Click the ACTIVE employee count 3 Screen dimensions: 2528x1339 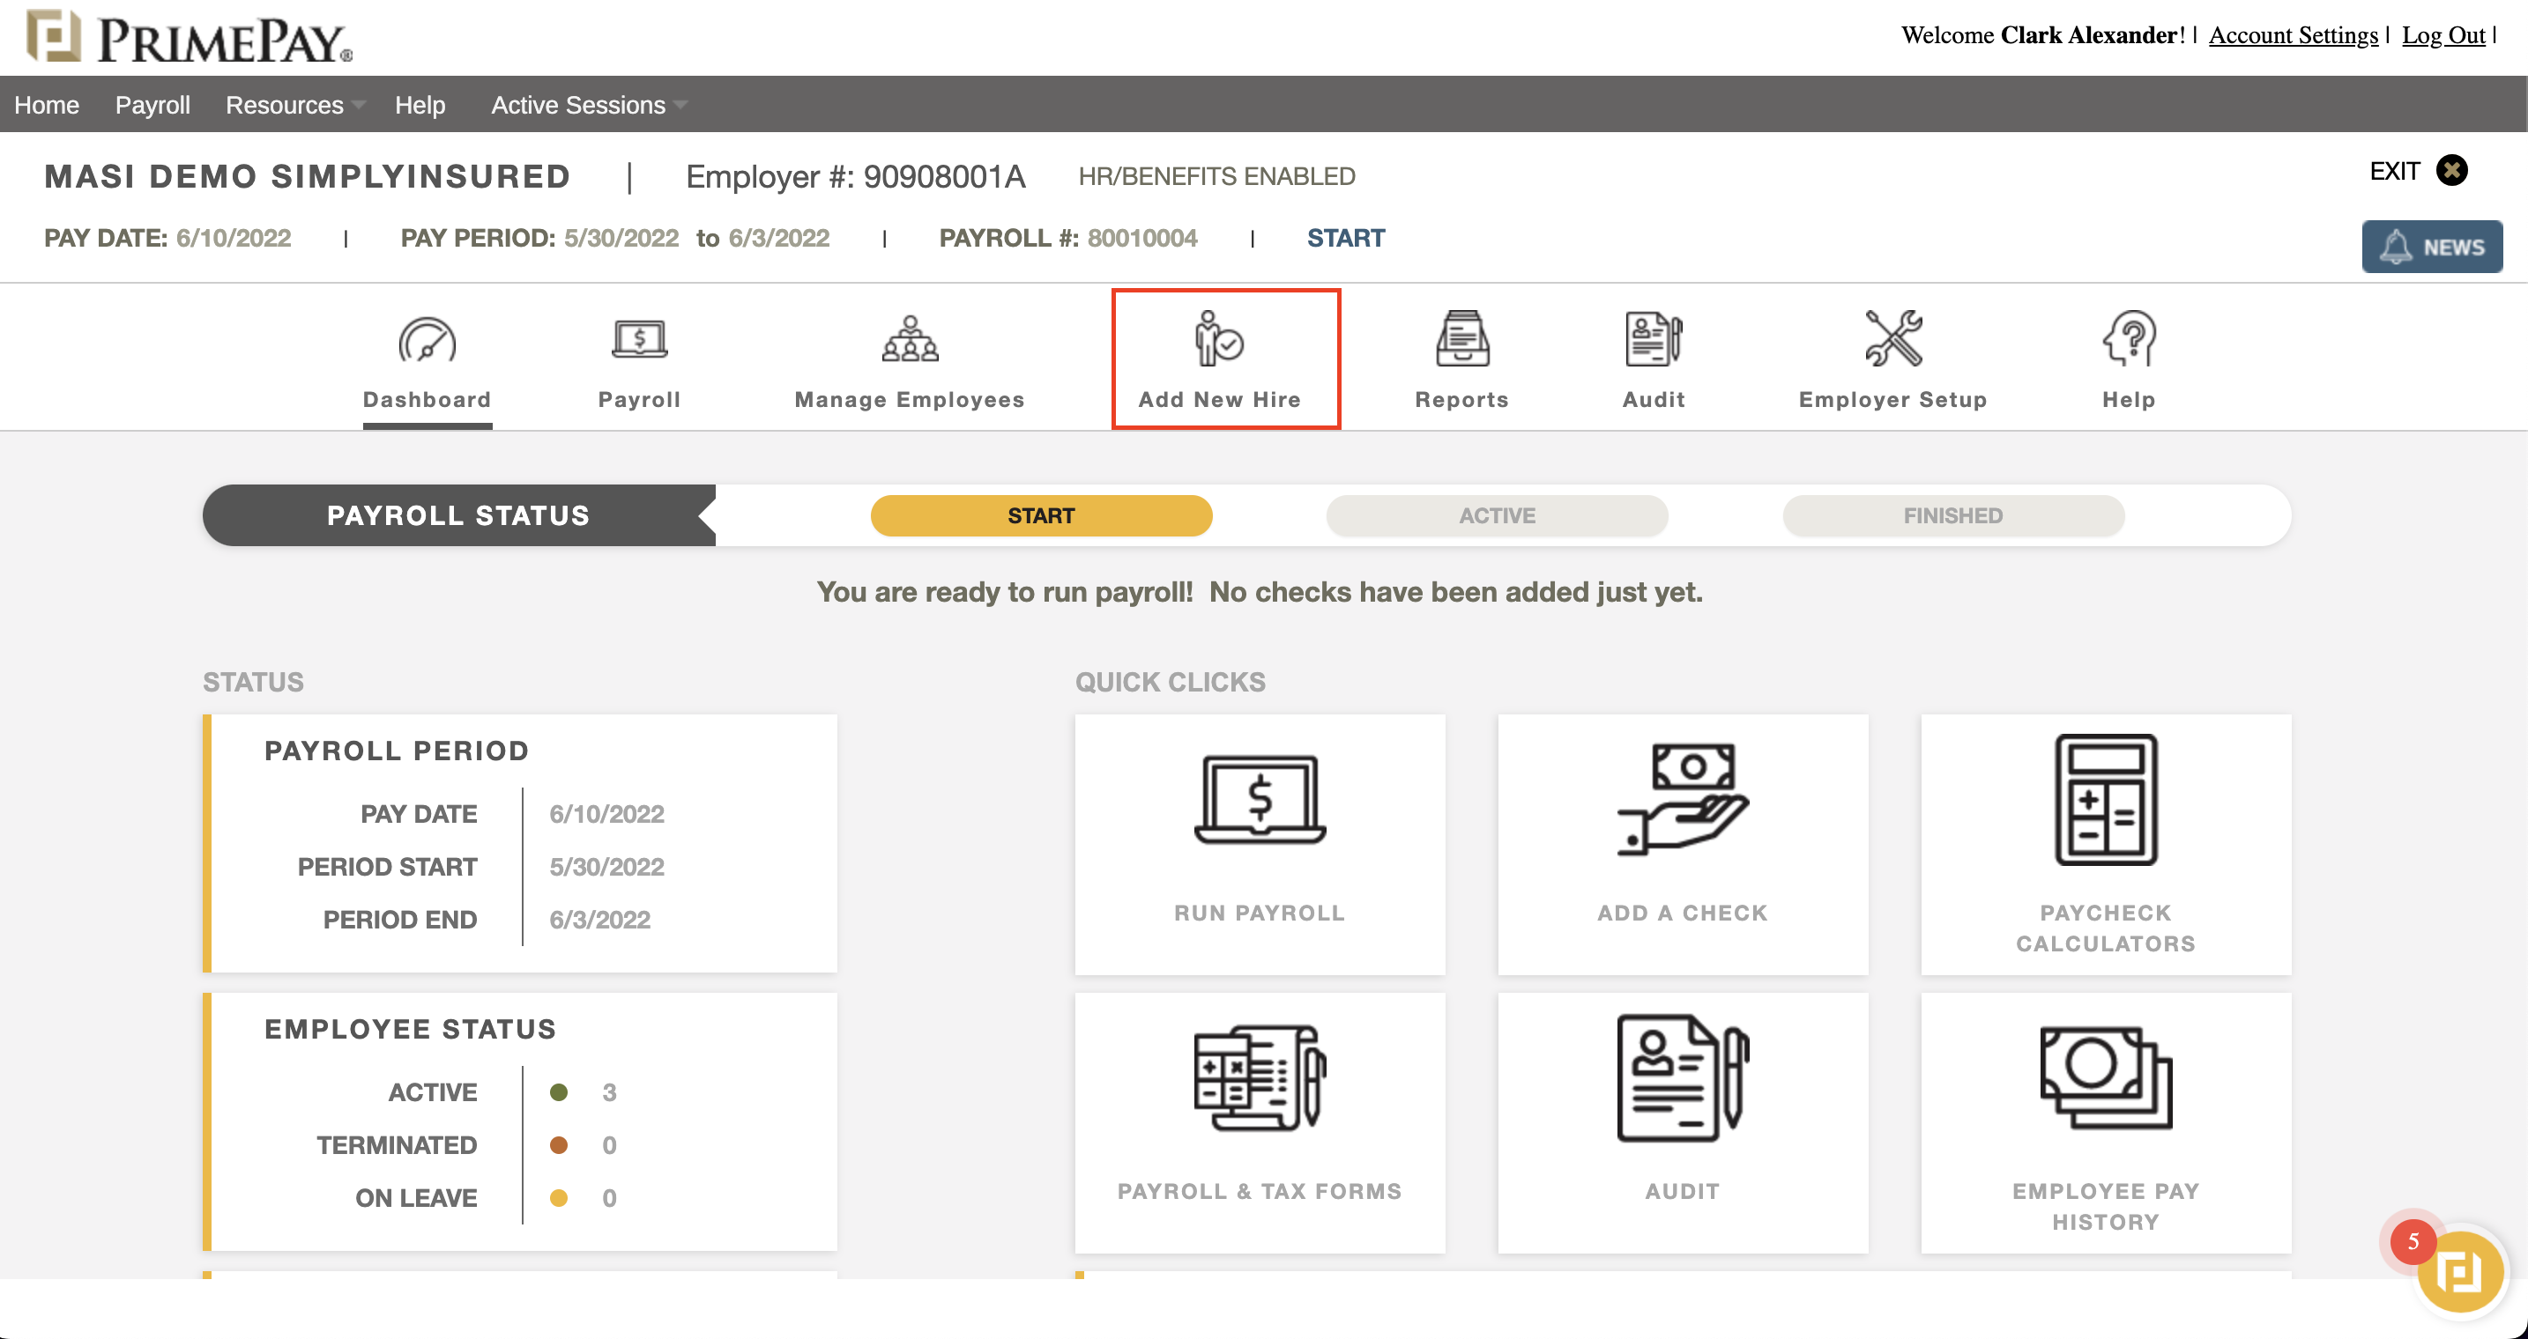coord(609,1091)
